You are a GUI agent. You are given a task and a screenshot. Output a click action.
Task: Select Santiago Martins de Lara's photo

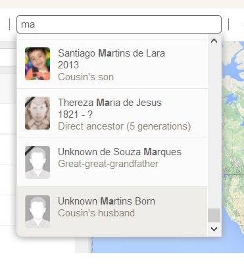(37, 64)
